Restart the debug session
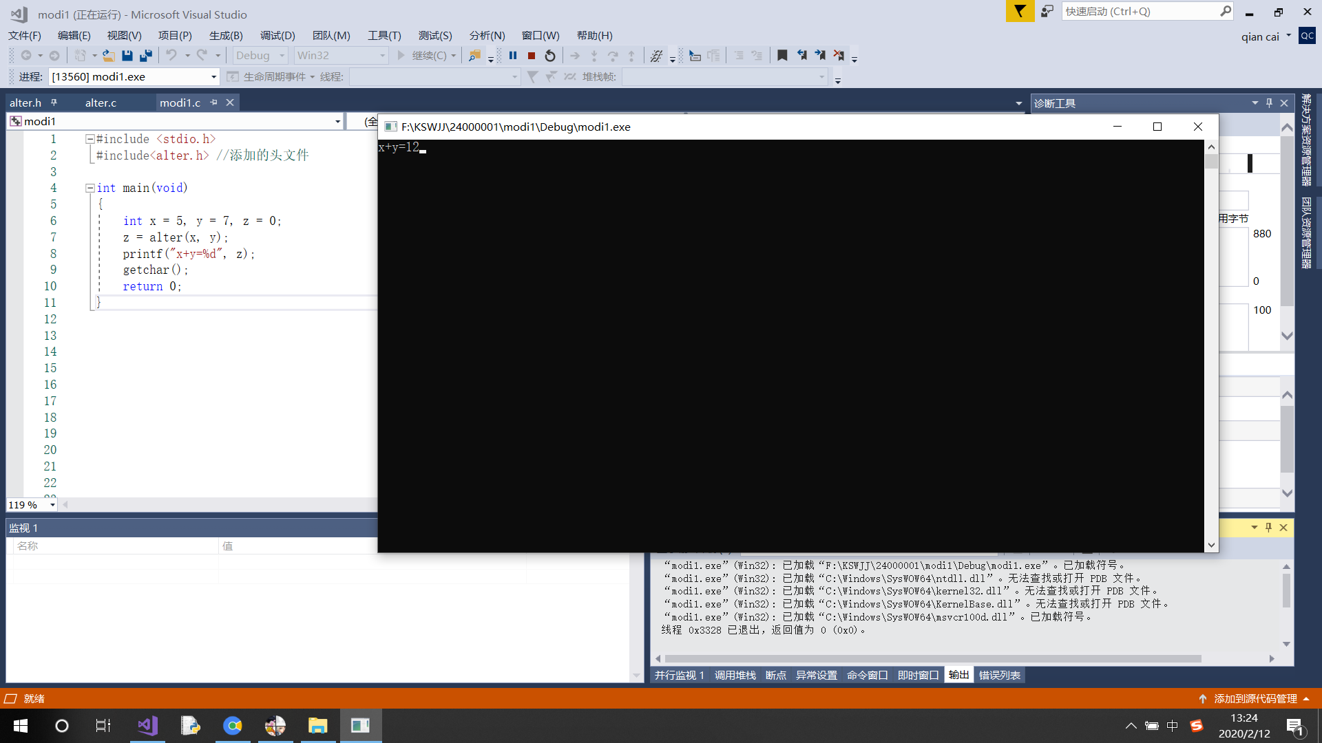Screen dimensions: 1322x743 pyautogui.click(x=550, y=56)
